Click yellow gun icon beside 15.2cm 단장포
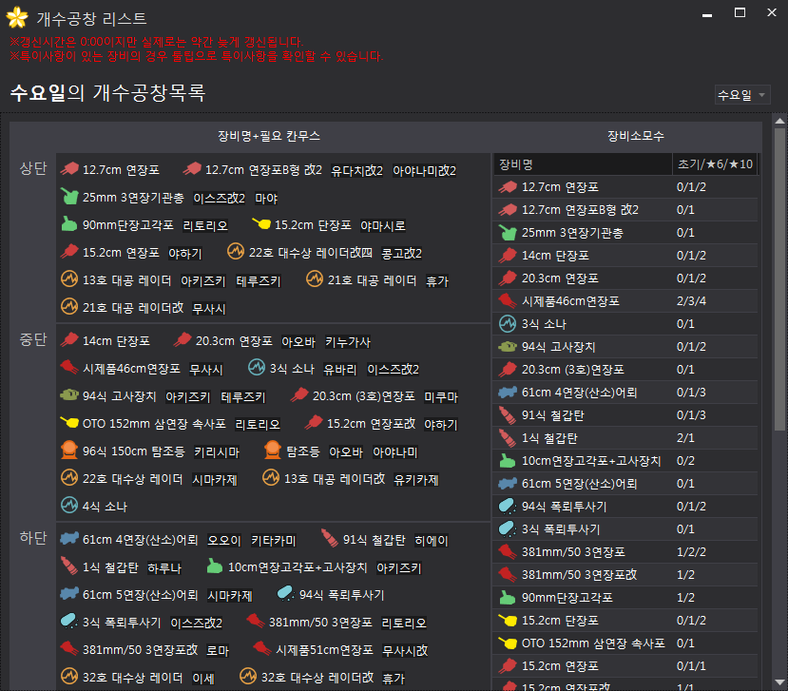Screen dimensions: 788x691 click(x=260, y=225)
